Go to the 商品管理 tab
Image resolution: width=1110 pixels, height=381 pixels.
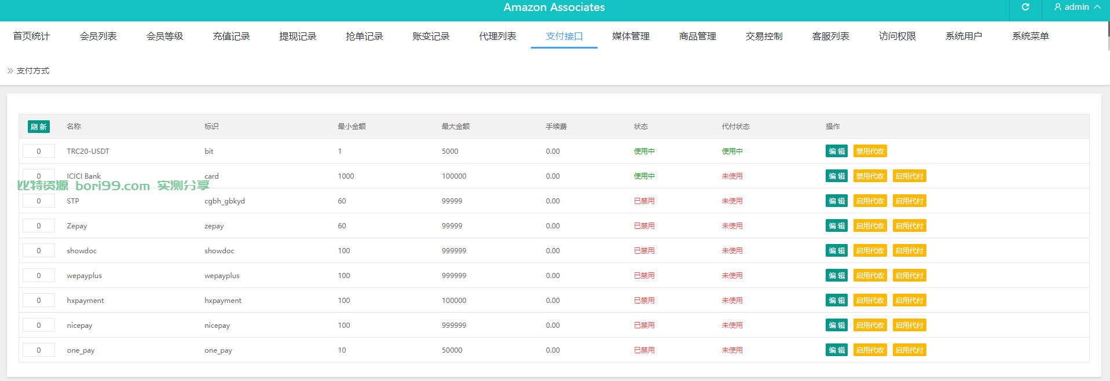(698, 36)
